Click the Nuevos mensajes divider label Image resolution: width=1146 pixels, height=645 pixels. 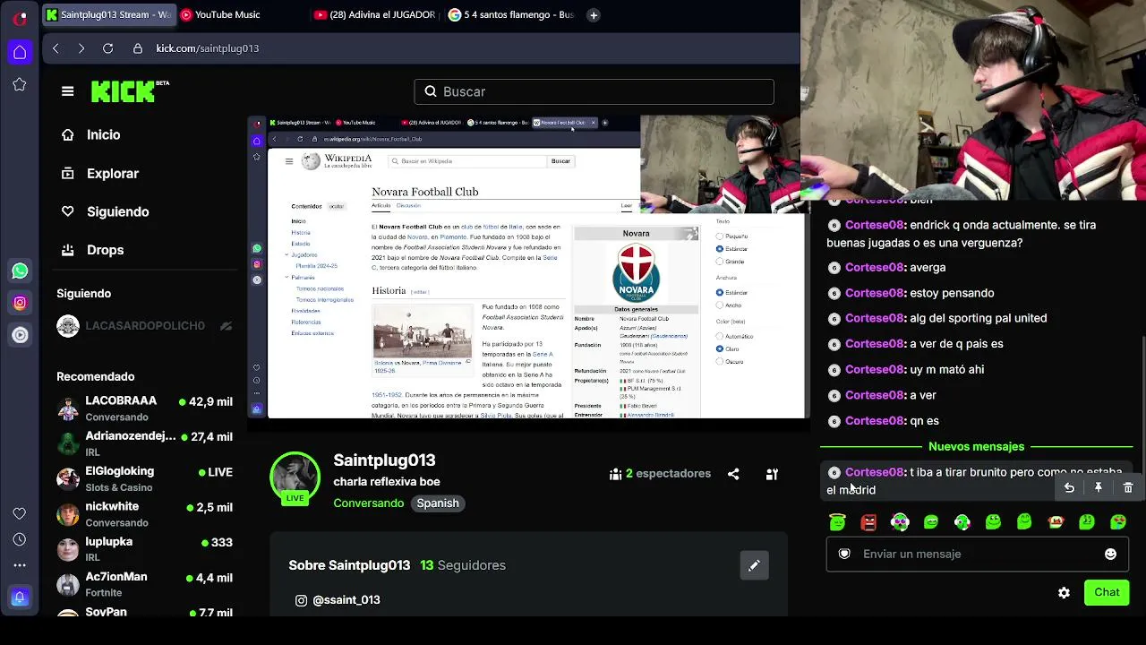976,446
